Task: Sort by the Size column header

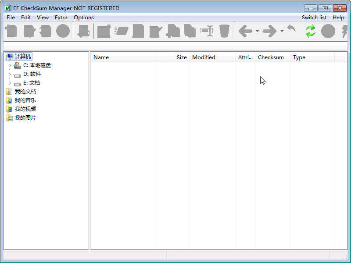Action: pos(172,57)
